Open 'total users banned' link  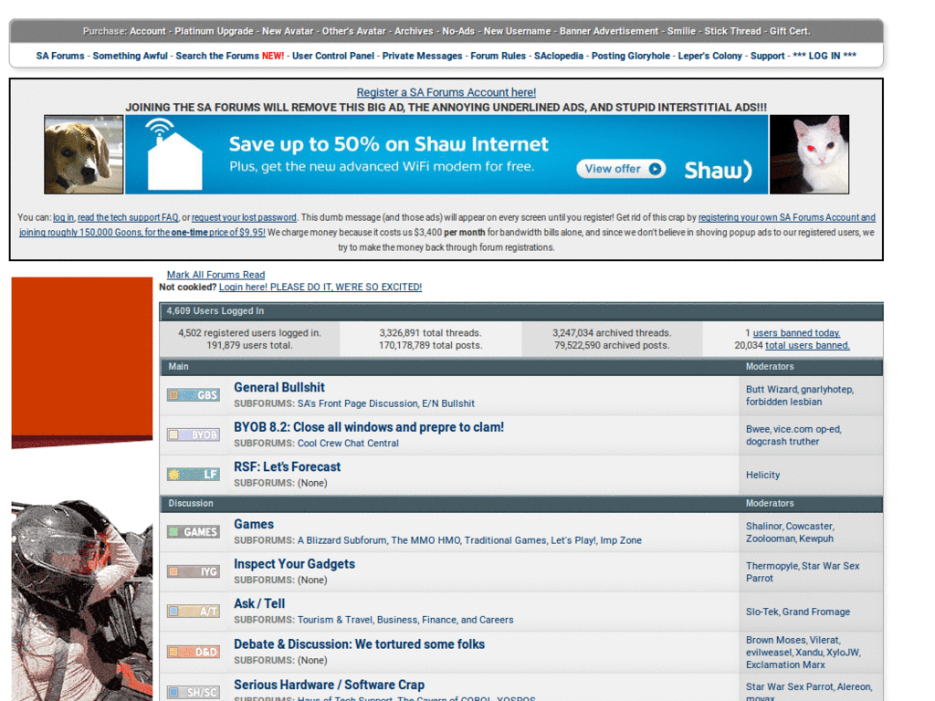coord(807,345)
